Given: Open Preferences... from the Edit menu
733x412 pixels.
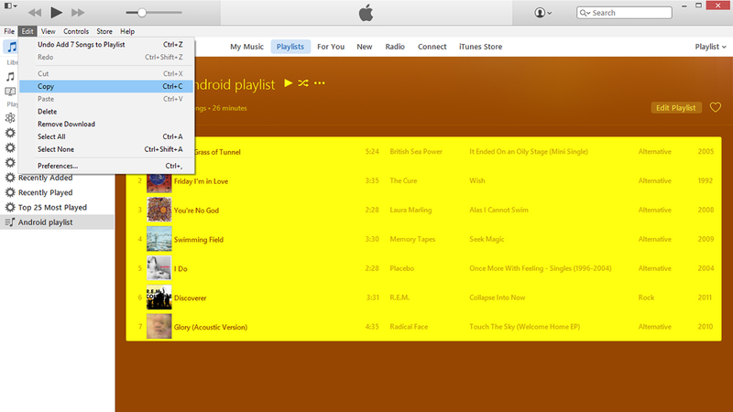Looking at the screenshot, I should (x=107, y=166).
